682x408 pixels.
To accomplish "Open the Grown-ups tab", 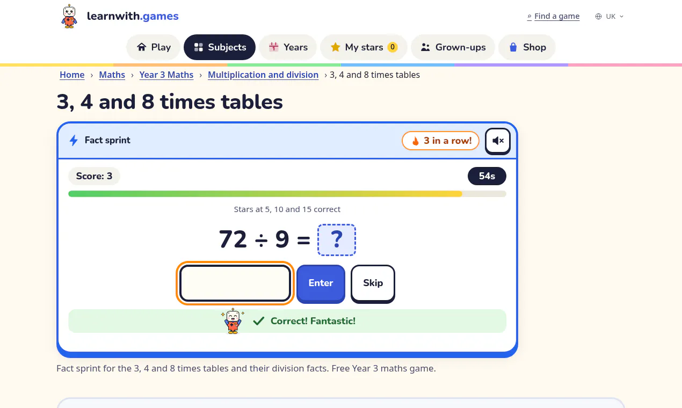I will click(x=453, y=47).
